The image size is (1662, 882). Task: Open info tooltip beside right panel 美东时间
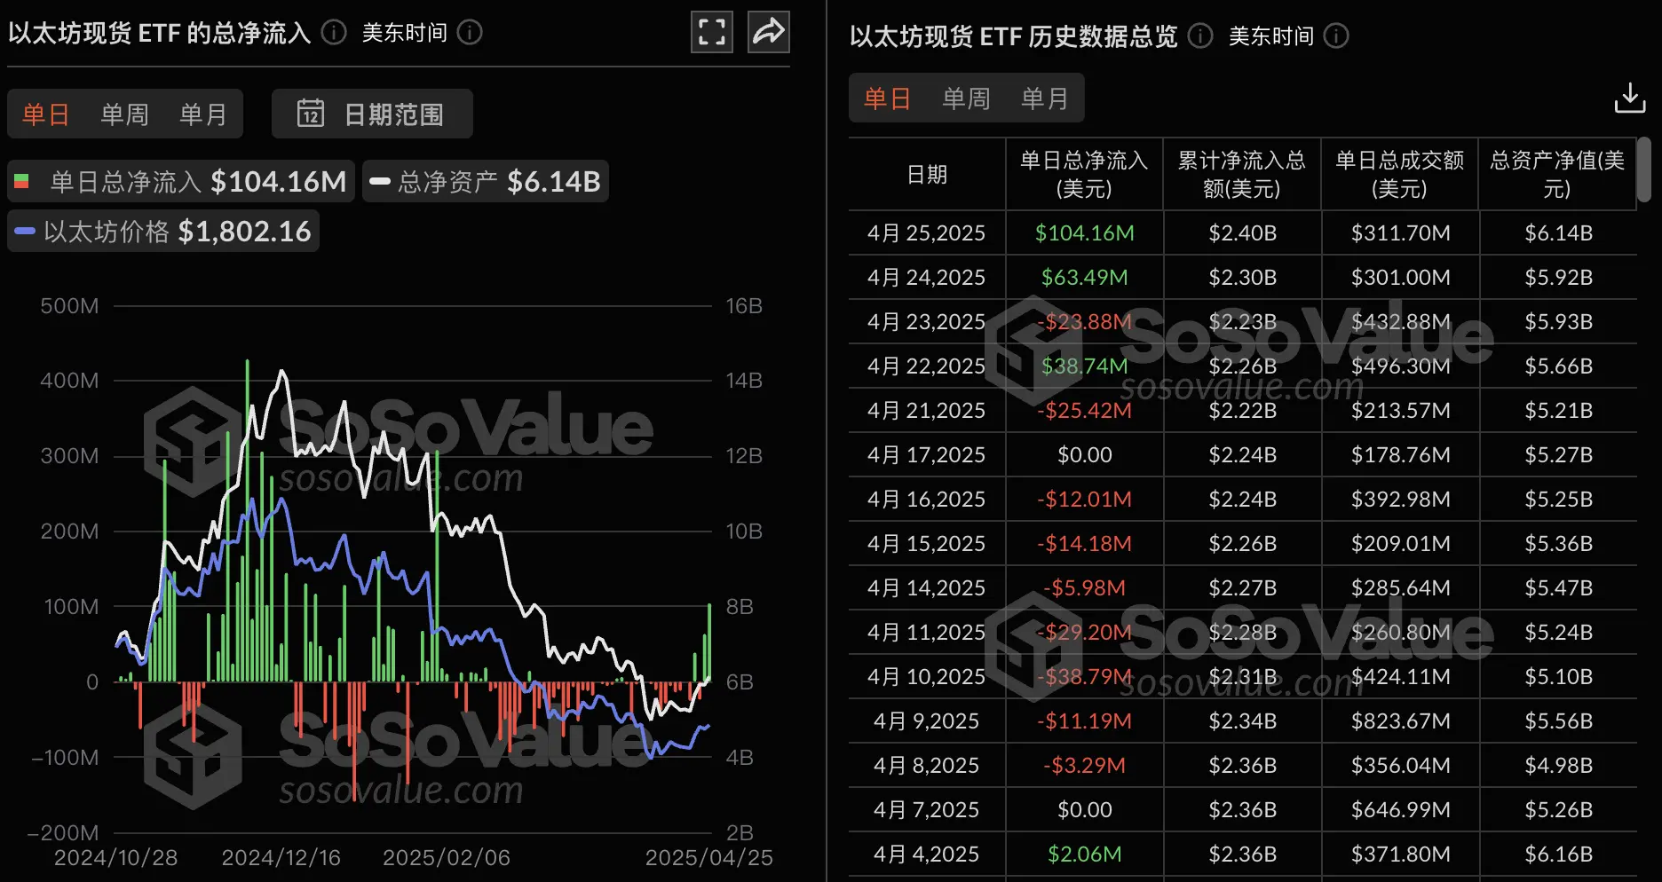pyautogui.click(x=1336, y=36)
